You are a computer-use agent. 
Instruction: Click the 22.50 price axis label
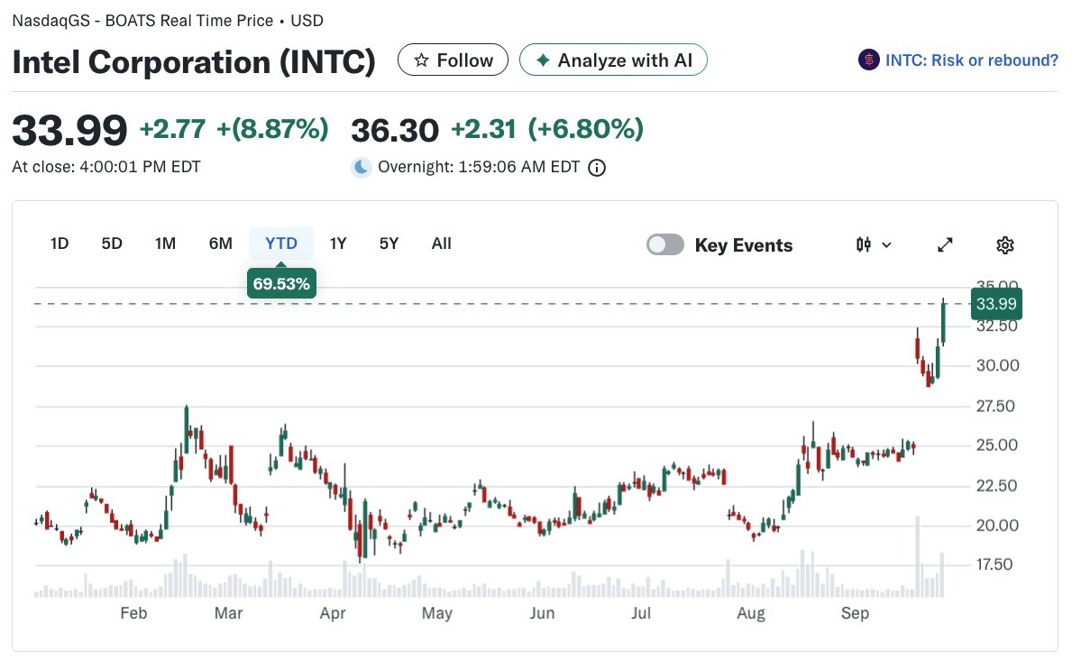click(996, 485)
